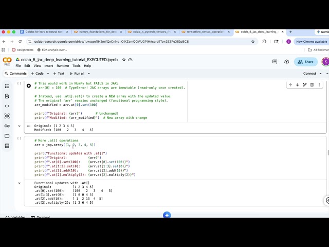Click Run all button

click(77, 74)
